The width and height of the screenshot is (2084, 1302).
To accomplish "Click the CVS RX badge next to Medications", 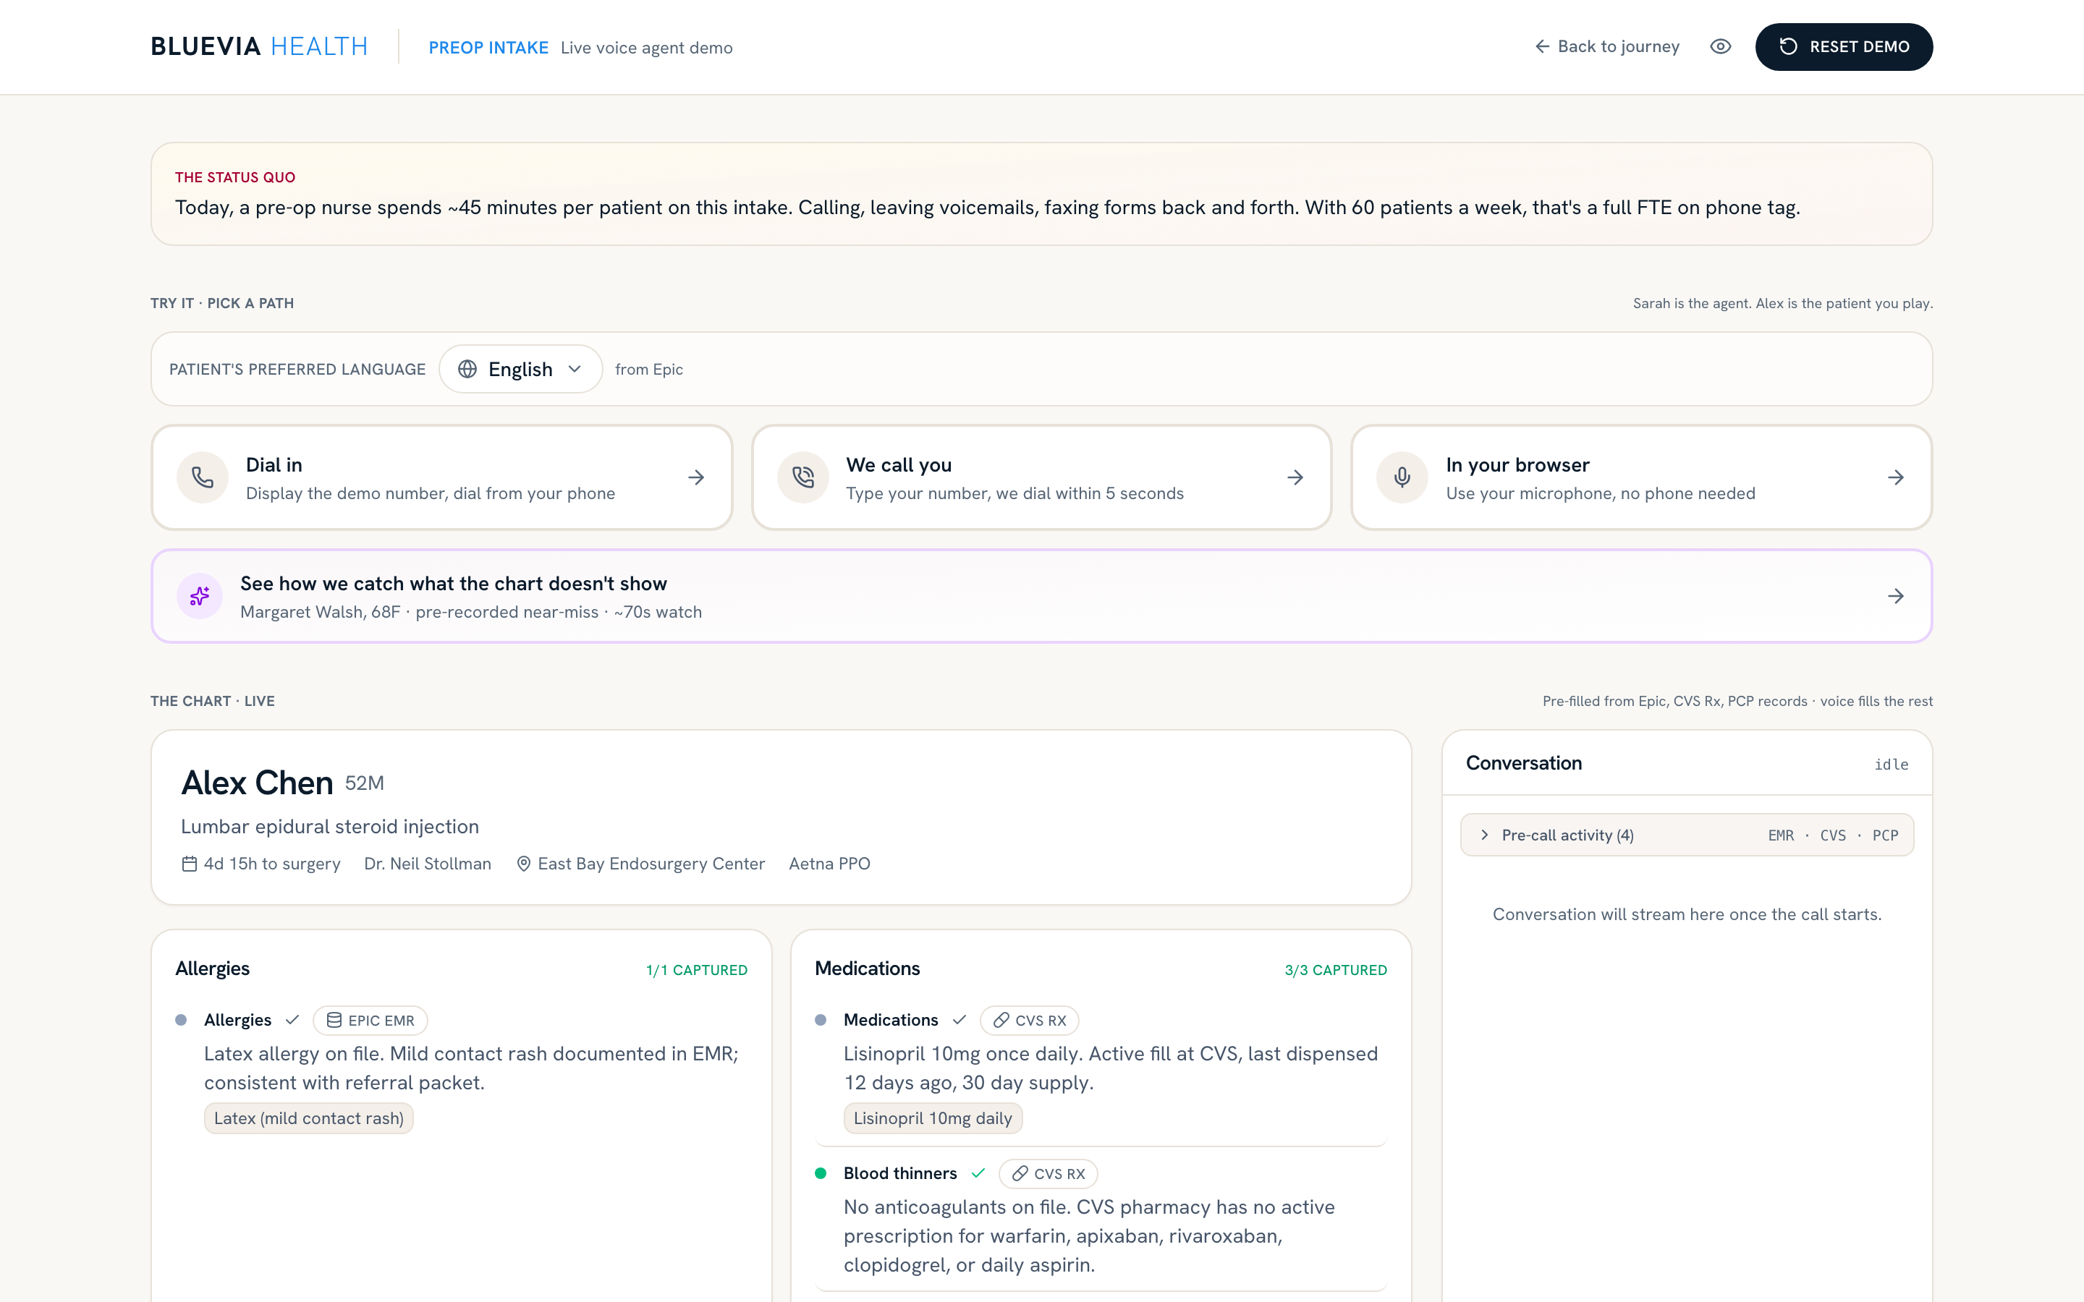I will 1029,1021.
